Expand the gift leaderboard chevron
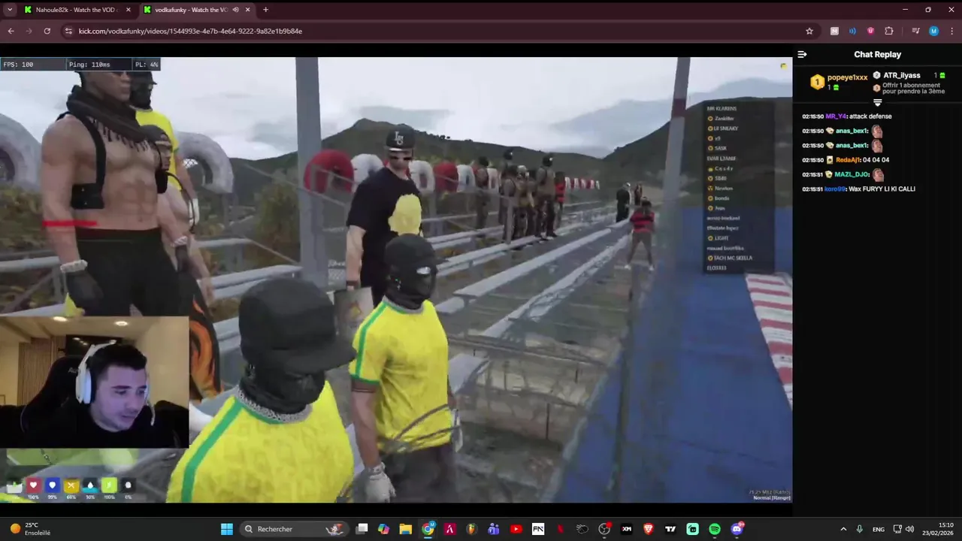Image resolution: width=962 pixels, height=541 pixels. tap(877, 102)
